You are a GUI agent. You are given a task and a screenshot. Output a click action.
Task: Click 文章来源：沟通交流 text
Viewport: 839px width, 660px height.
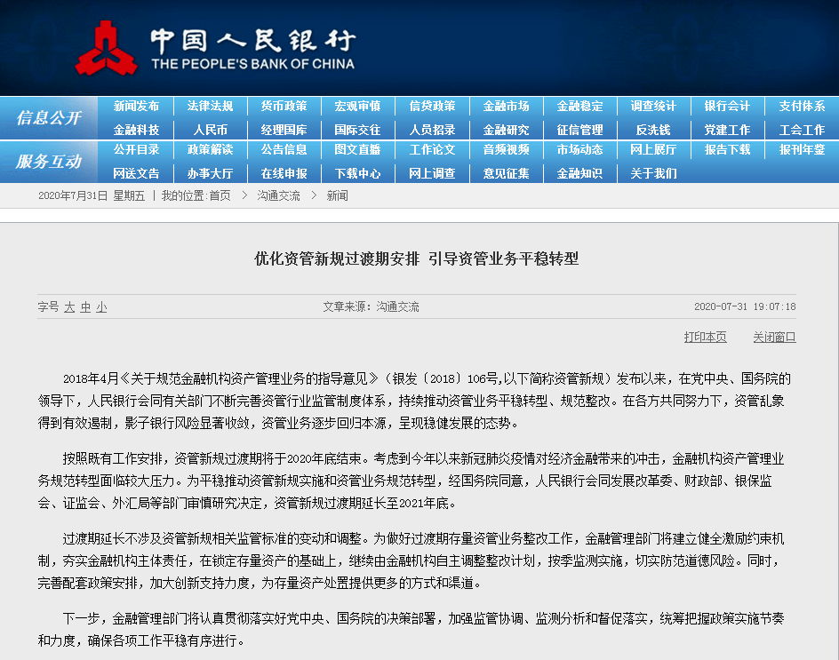click(x=371, y=306)
